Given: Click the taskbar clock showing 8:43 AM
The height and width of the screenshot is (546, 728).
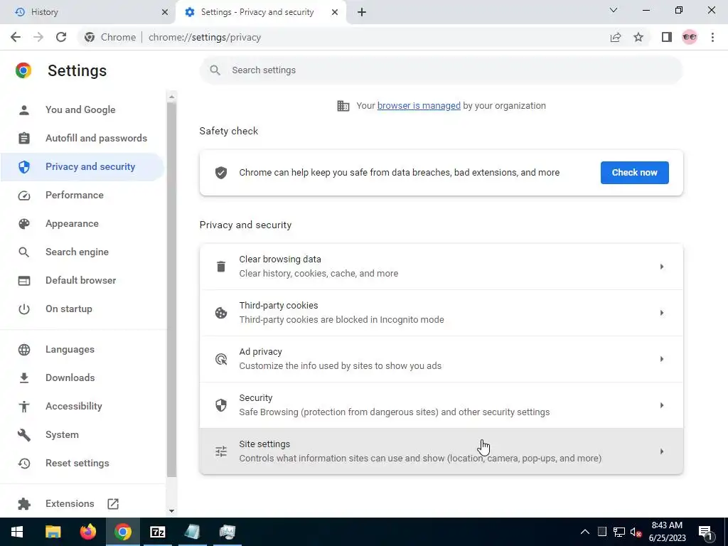Looking at the screenshot, I should 667,532.
